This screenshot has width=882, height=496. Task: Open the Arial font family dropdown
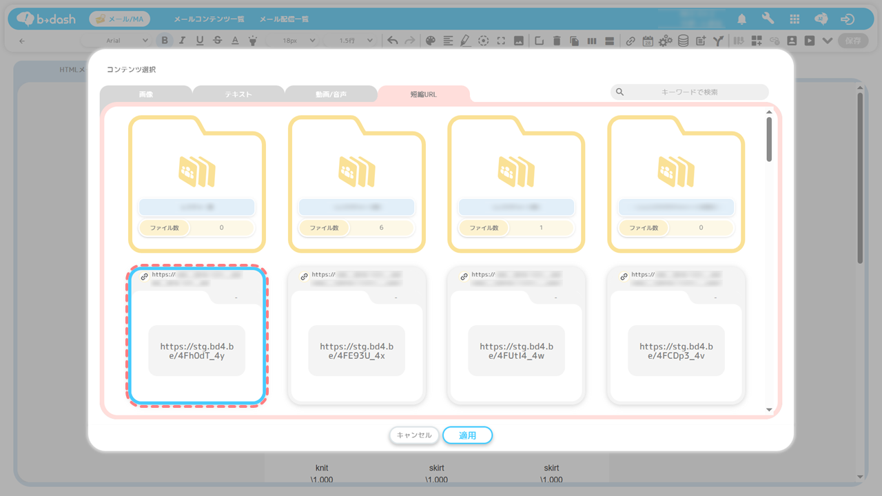pyautogui.click(x=116, y=41)
